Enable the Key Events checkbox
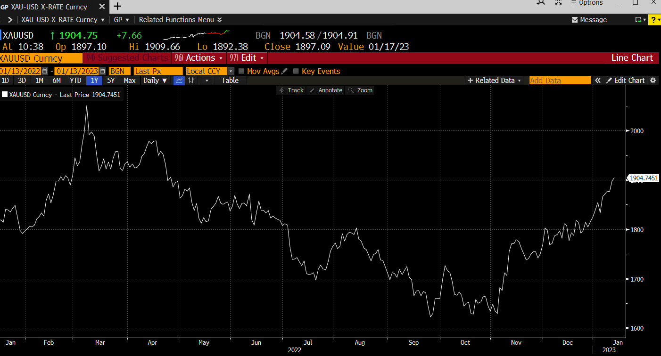 (x=296, y=71)
